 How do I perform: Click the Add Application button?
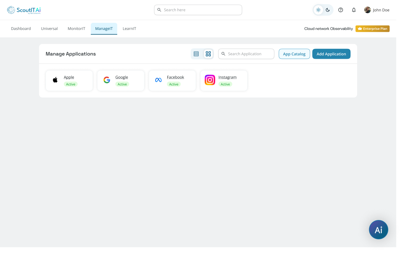pyautogui.click(x=331, y=54)
